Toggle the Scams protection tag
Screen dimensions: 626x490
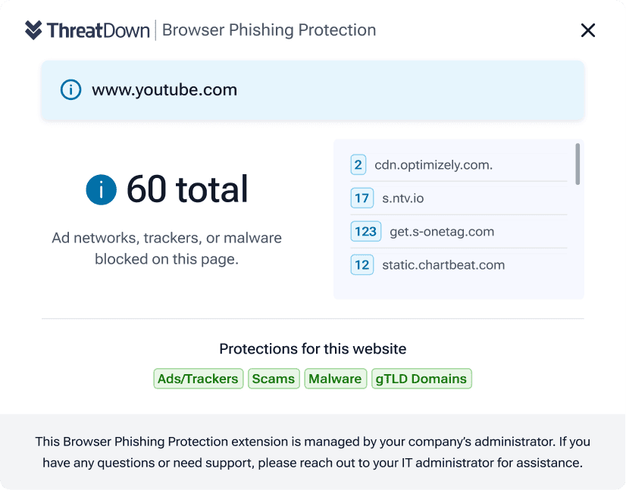(x=274, y=379)
